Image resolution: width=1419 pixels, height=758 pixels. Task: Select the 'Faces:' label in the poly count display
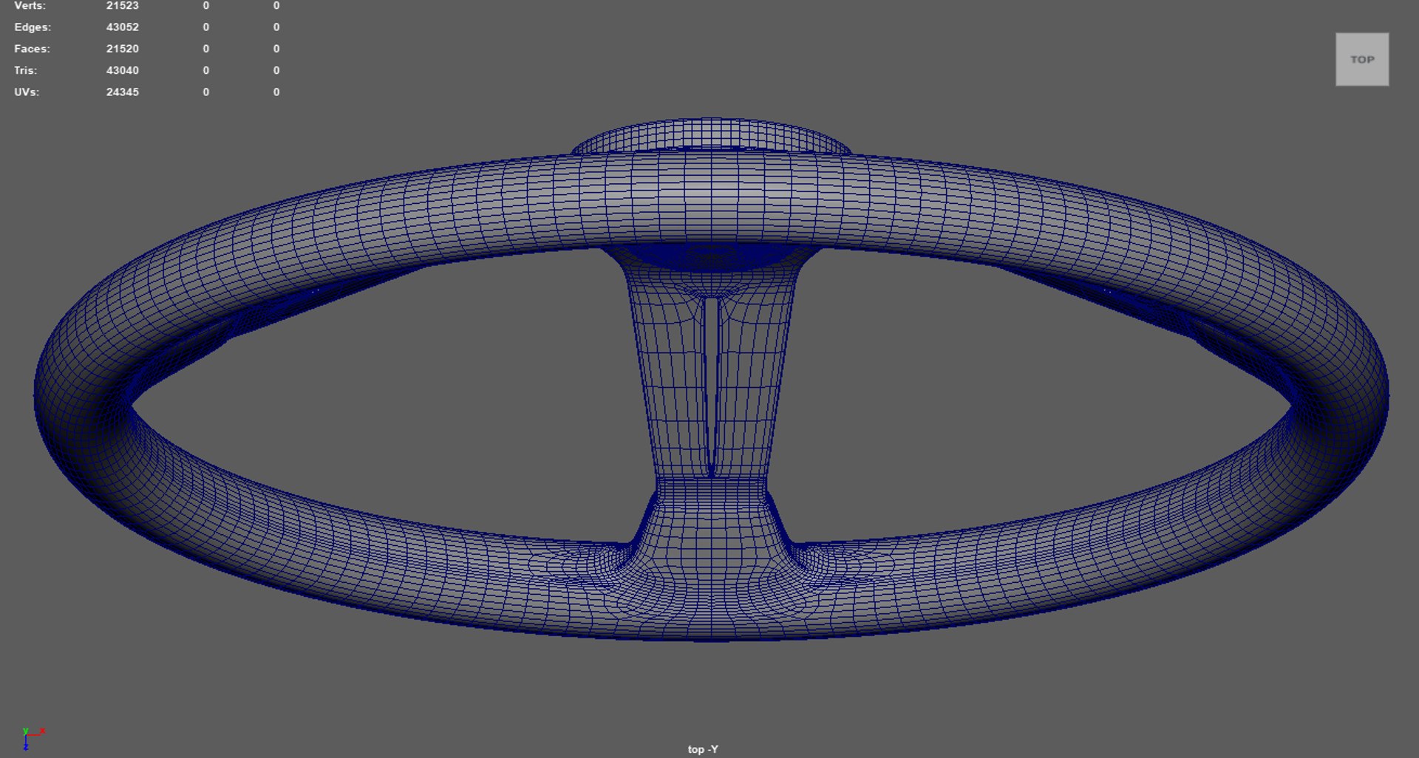32,49
